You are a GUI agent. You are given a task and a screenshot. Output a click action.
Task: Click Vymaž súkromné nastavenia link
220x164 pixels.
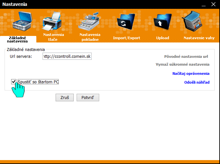pos(182,64)
